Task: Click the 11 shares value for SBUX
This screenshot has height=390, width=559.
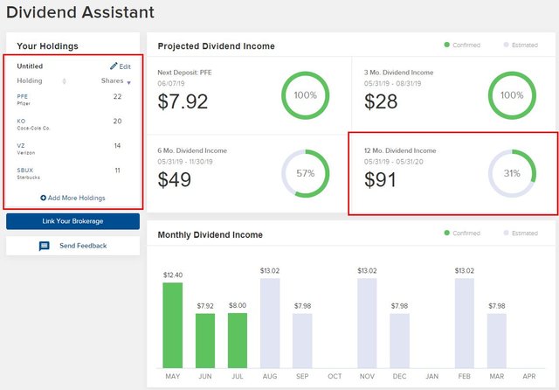Action: pos(117,171)
